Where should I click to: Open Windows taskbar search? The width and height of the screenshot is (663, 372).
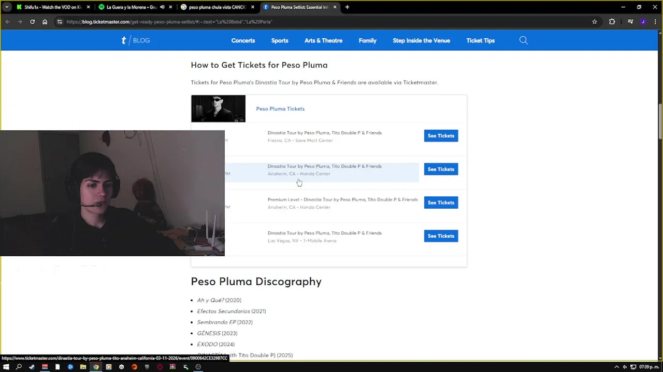pyautogui.click(x=19, y=367)
